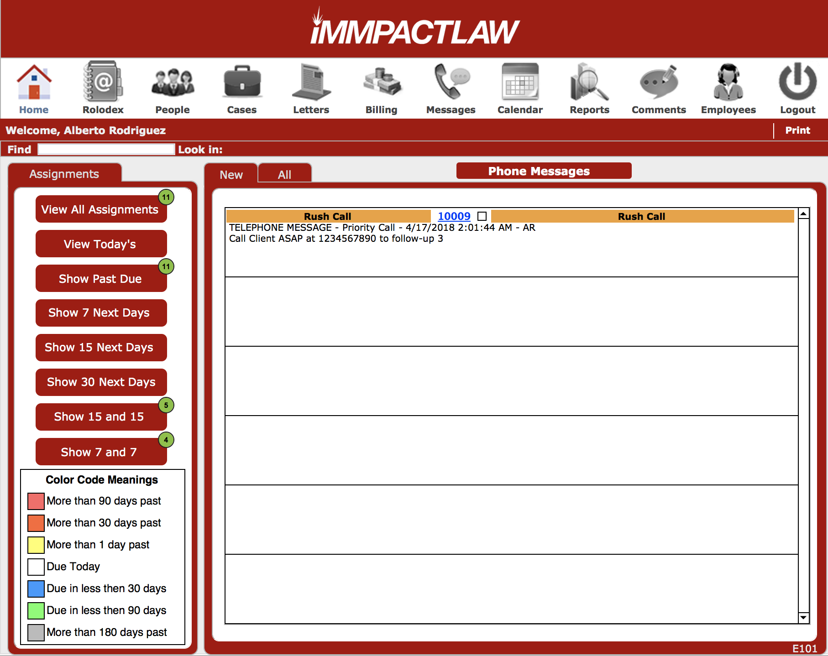Click View All Assignments button

101,209
